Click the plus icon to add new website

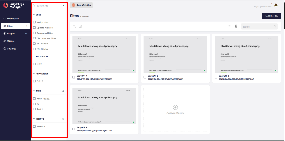click(x=175, y=107)
